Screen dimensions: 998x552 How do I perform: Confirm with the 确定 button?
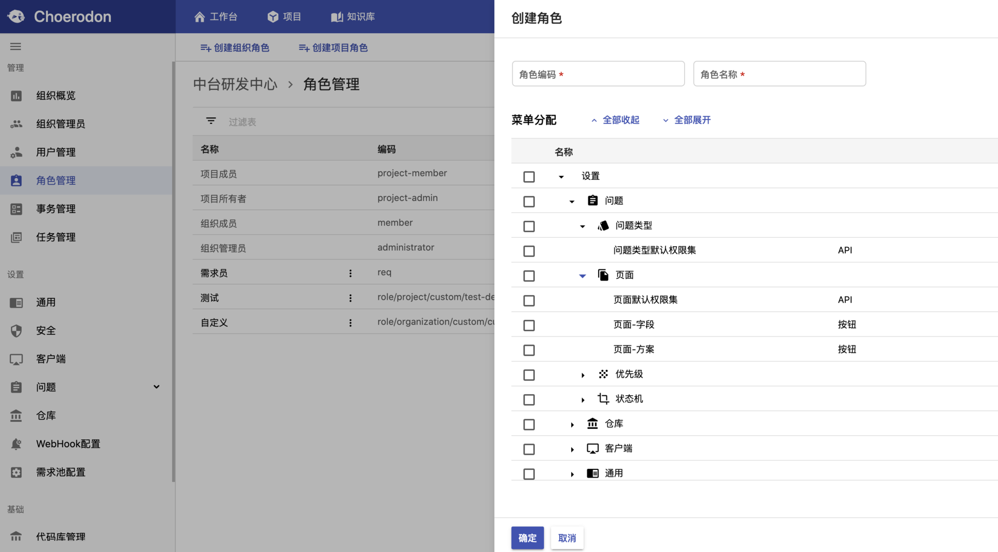coord(527,538)
